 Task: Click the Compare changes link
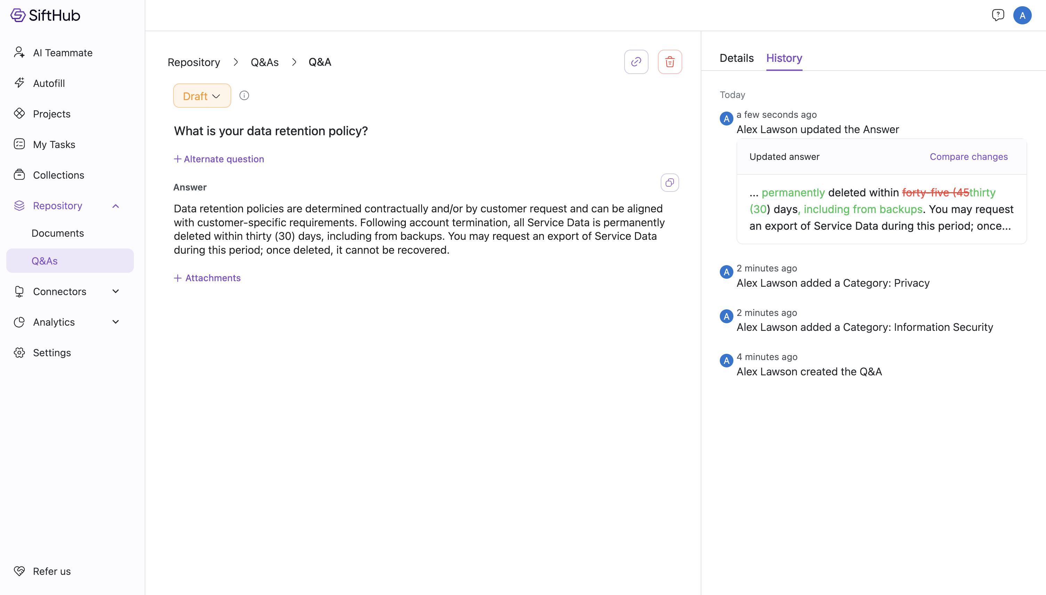pyautogui.click(x=968, y=156)
